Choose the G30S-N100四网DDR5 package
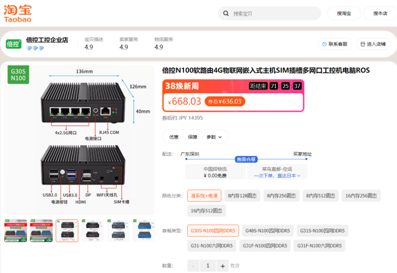397x273 pixels. [x=213, y=231]
